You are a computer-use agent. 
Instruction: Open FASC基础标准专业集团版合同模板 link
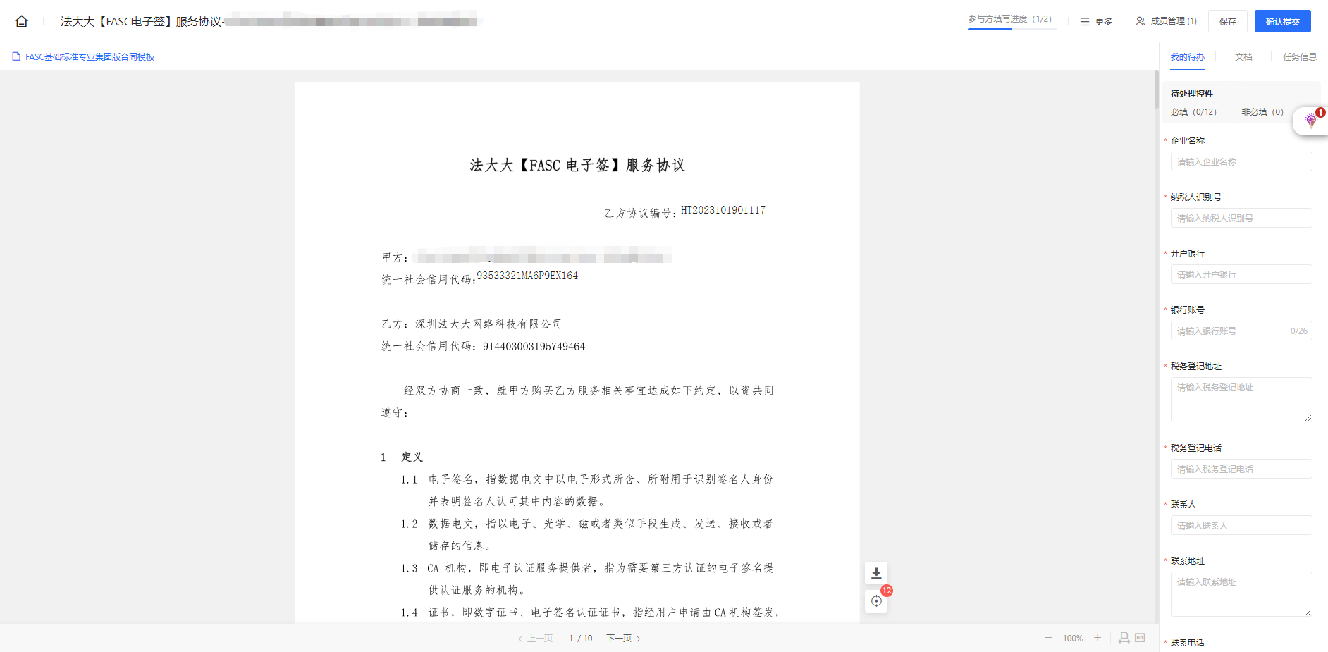tap(90, 56)
